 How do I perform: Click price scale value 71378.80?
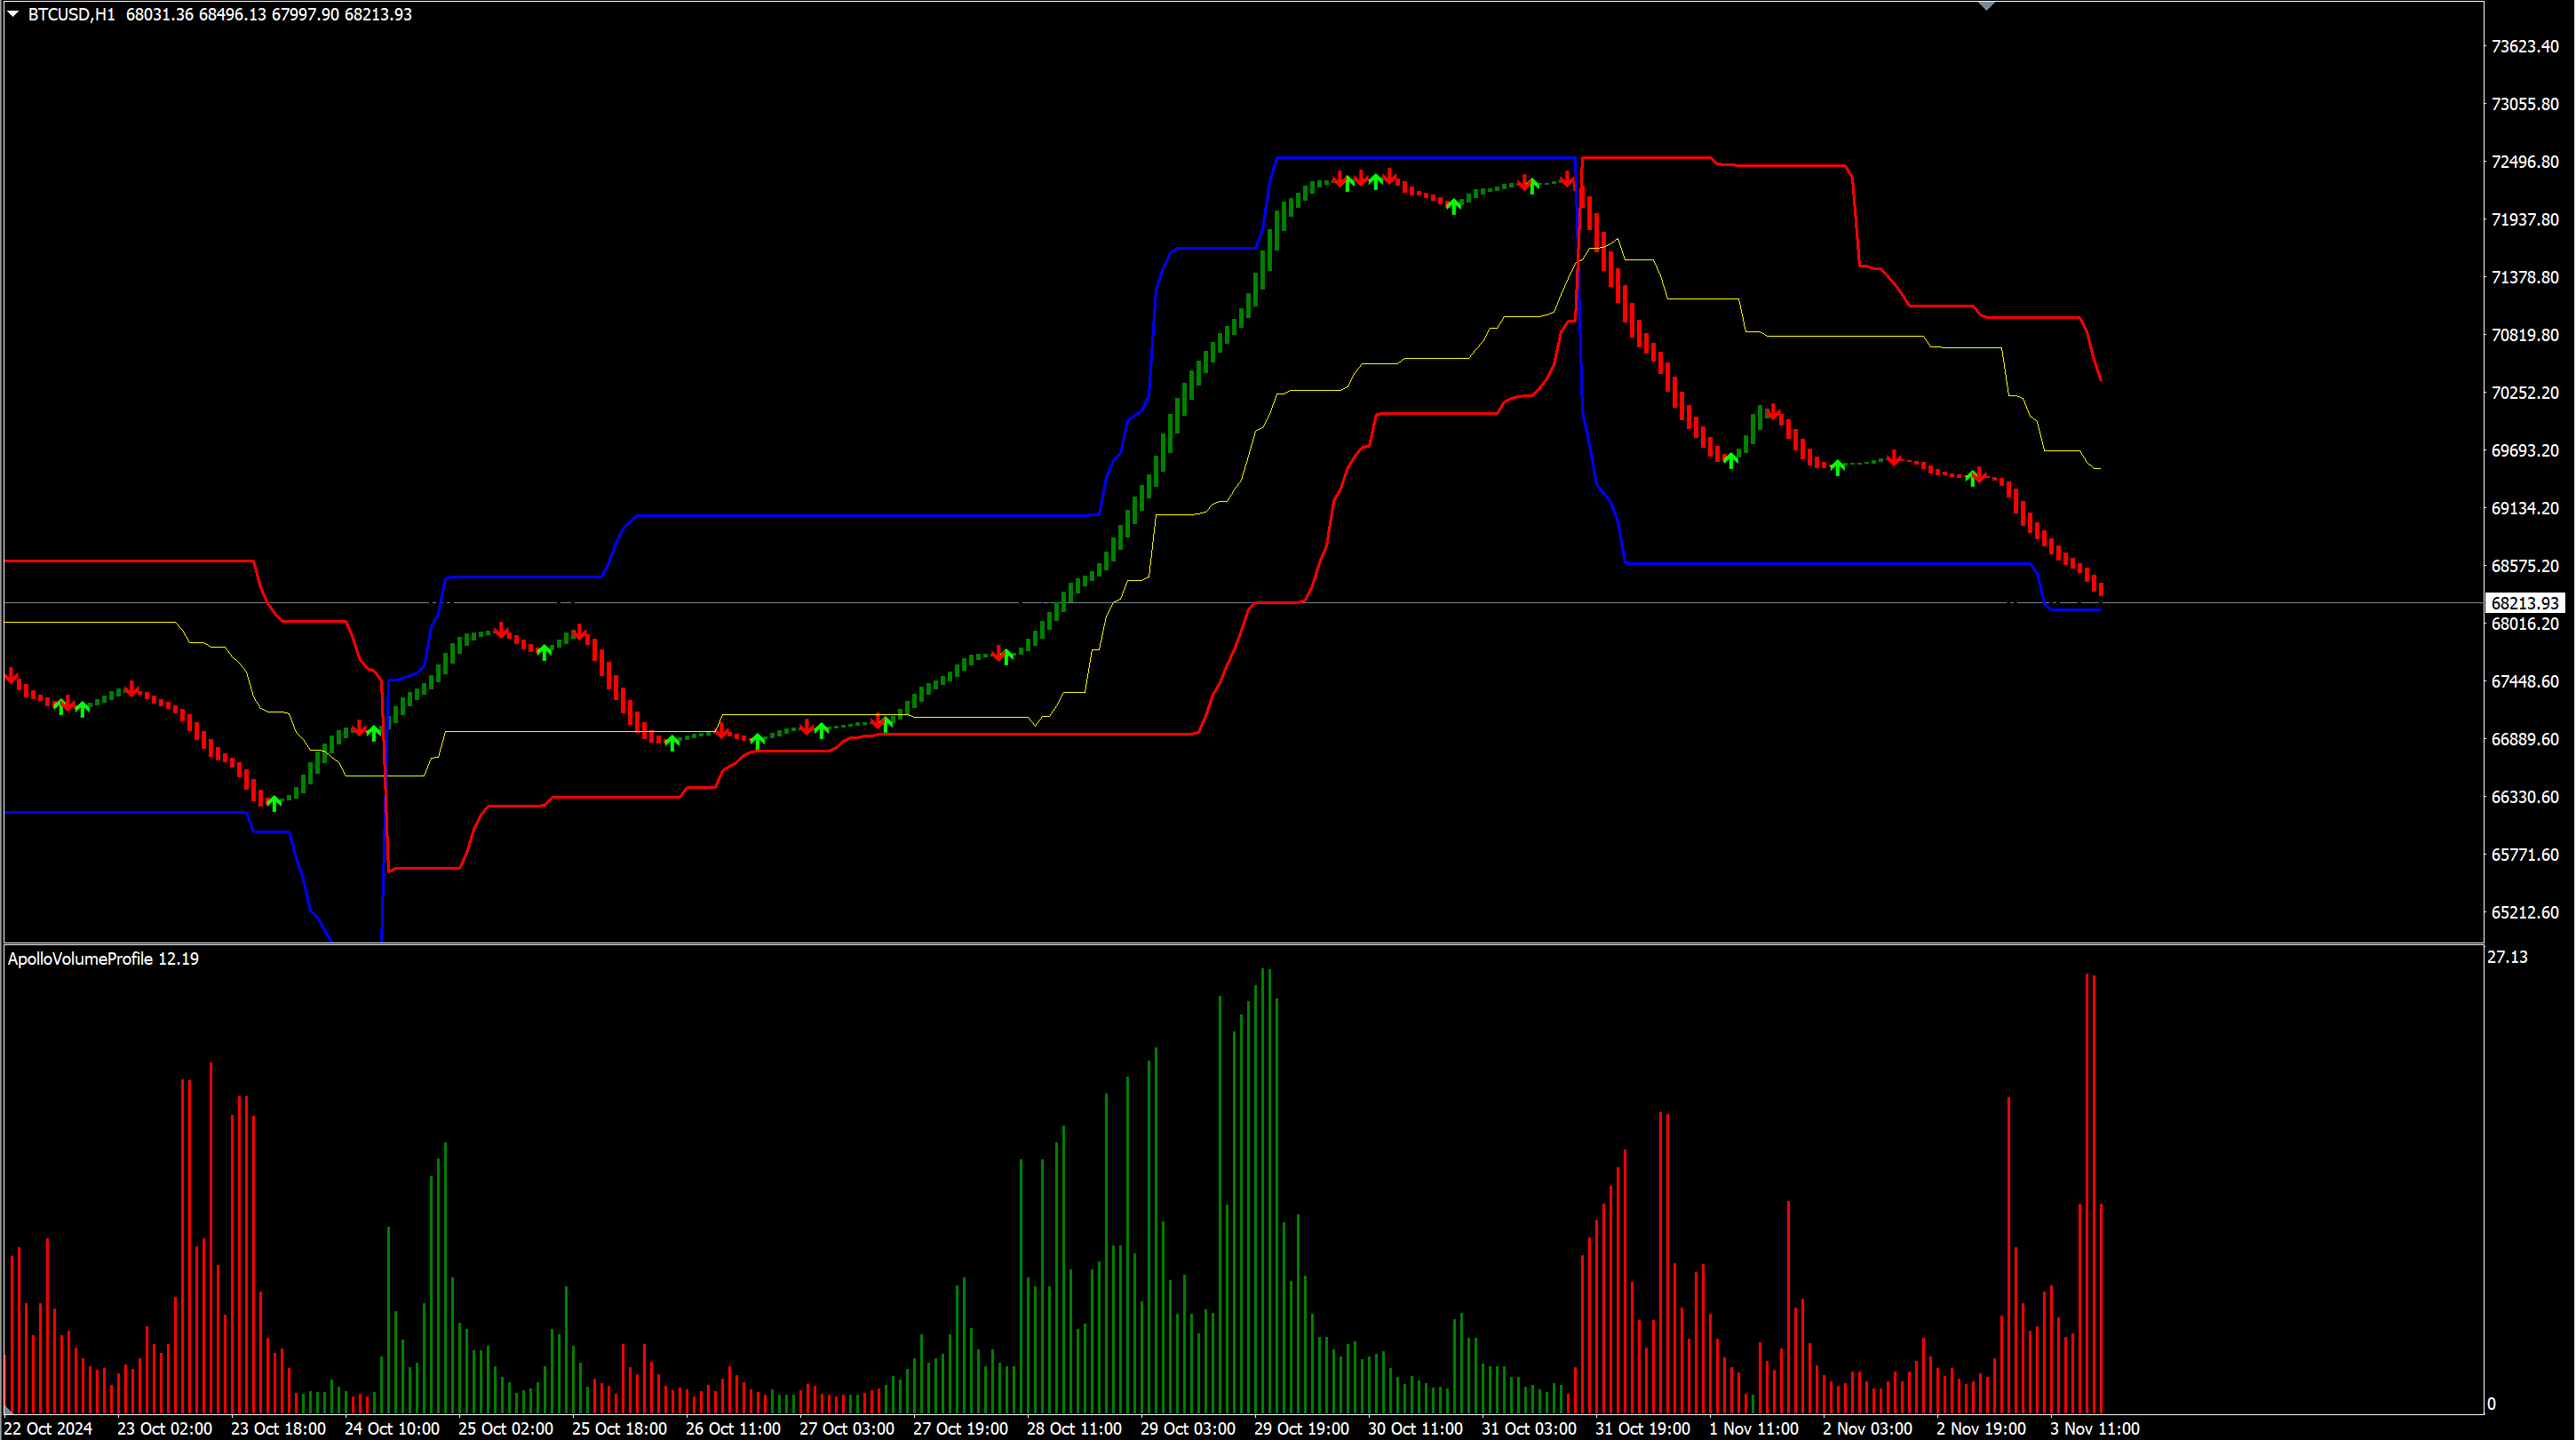(x=2525, y=277)
